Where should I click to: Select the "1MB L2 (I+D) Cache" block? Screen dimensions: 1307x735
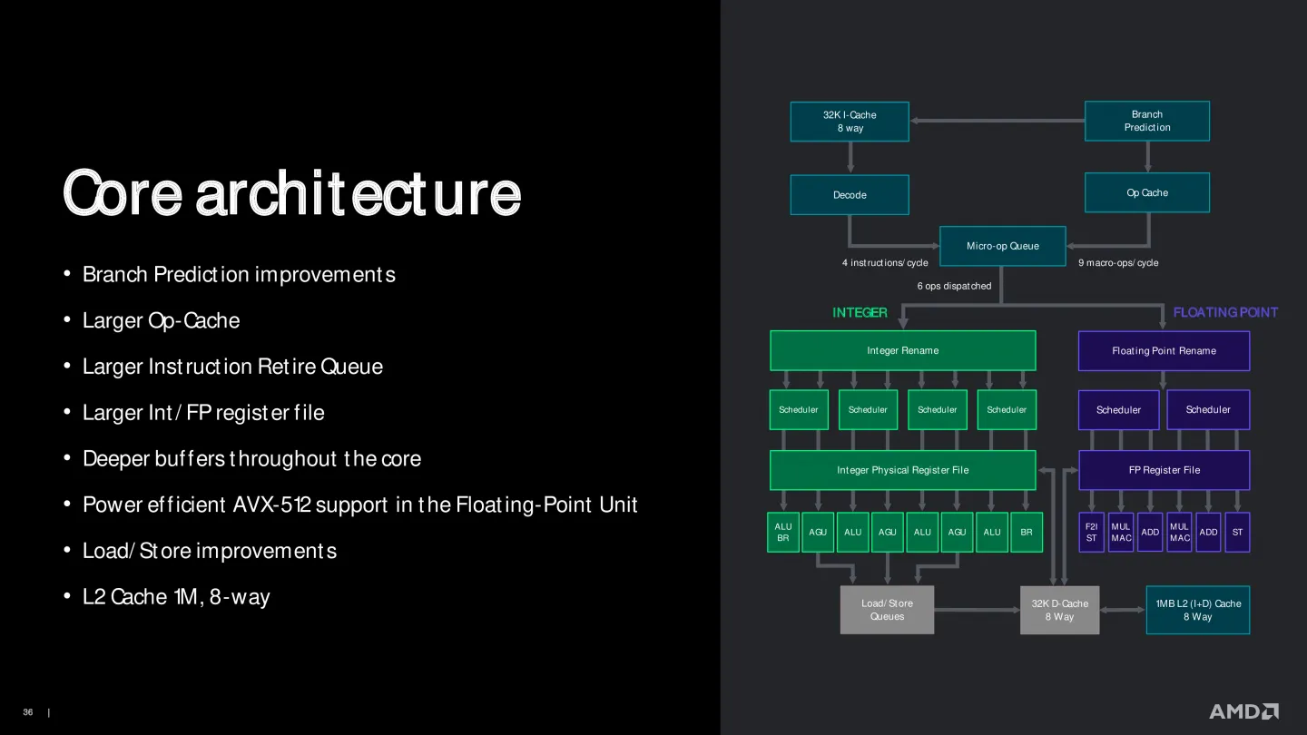coord(1198,610)
